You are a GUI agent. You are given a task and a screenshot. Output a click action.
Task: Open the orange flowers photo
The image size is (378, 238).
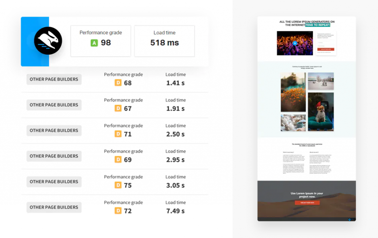point(293,92)
